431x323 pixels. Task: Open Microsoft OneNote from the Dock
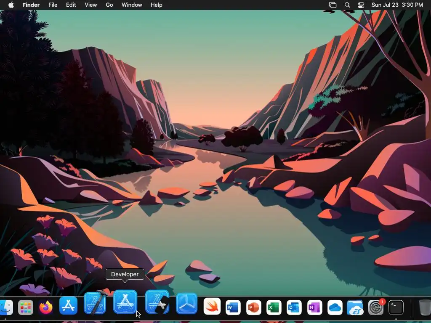point(315,307)
